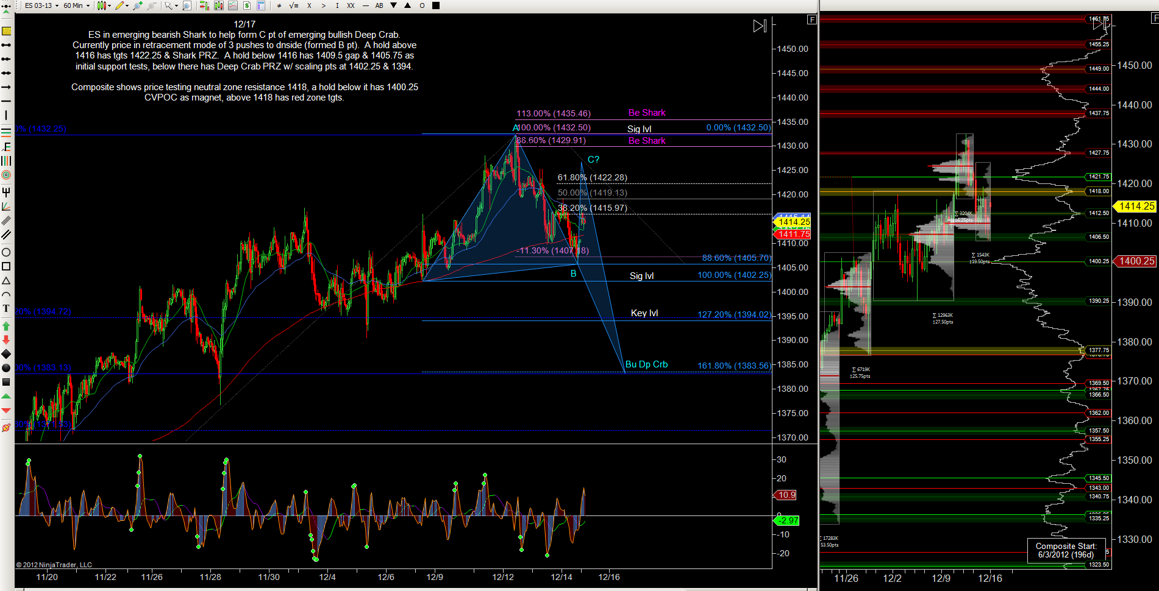Open the drawing tools pencil menu
1159x591 pixels.
coord(121,5)
